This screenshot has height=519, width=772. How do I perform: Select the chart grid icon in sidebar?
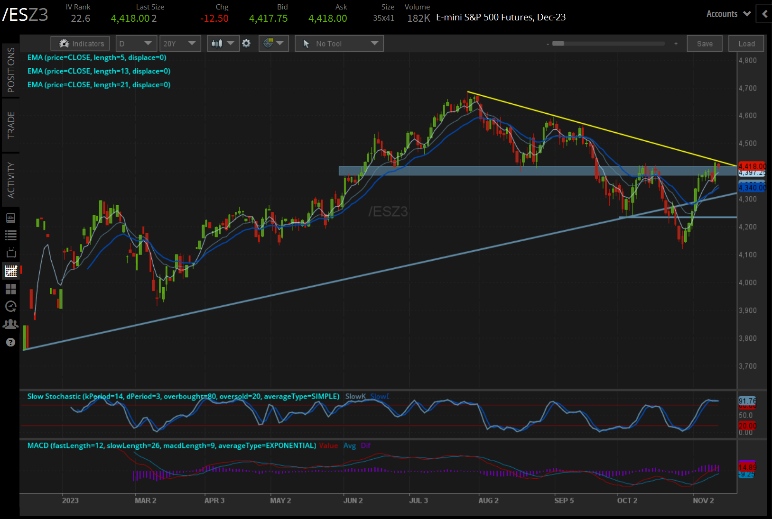coord(10,271)
